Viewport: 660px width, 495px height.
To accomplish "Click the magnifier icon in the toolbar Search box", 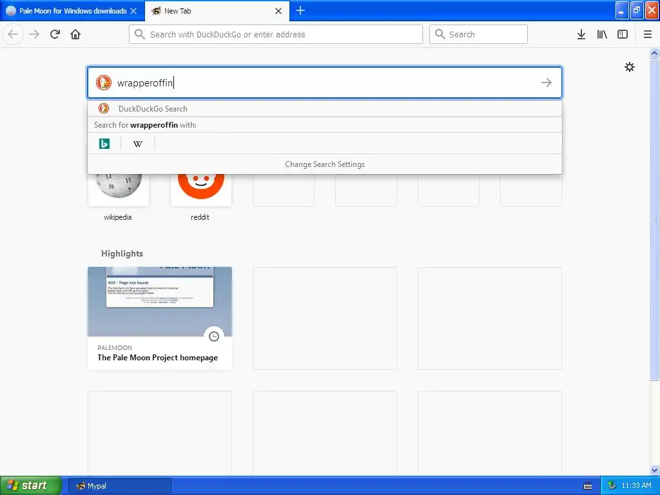I will [x=440, y=34].
